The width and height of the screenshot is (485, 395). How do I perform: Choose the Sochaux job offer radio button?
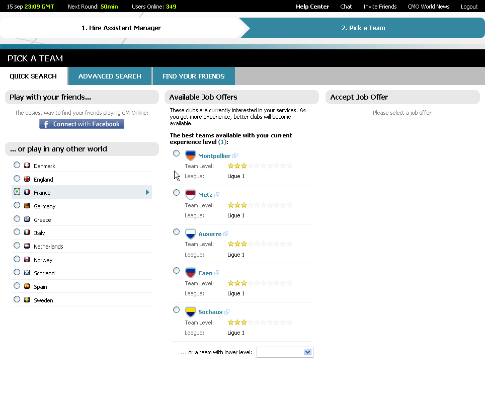point(176,309)
